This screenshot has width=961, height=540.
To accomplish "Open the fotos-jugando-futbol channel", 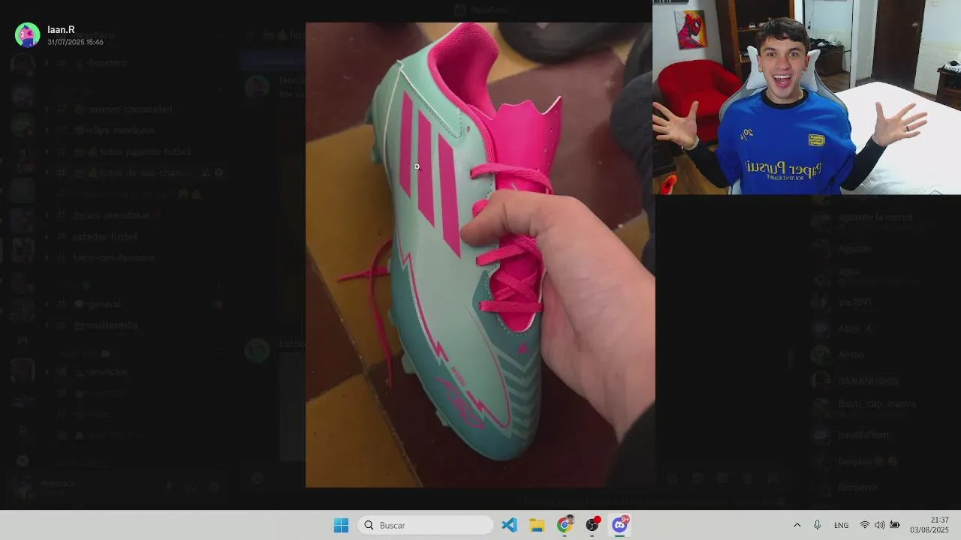I will click(x=133, y=151).
